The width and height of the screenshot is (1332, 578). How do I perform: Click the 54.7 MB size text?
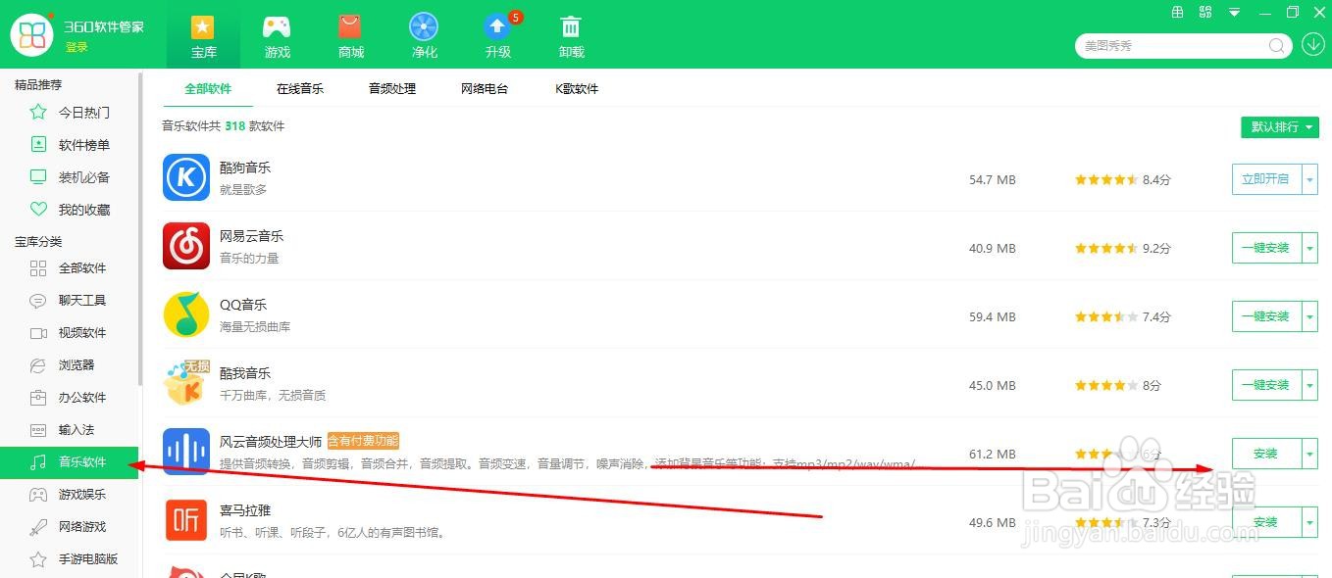coord(993,180)
